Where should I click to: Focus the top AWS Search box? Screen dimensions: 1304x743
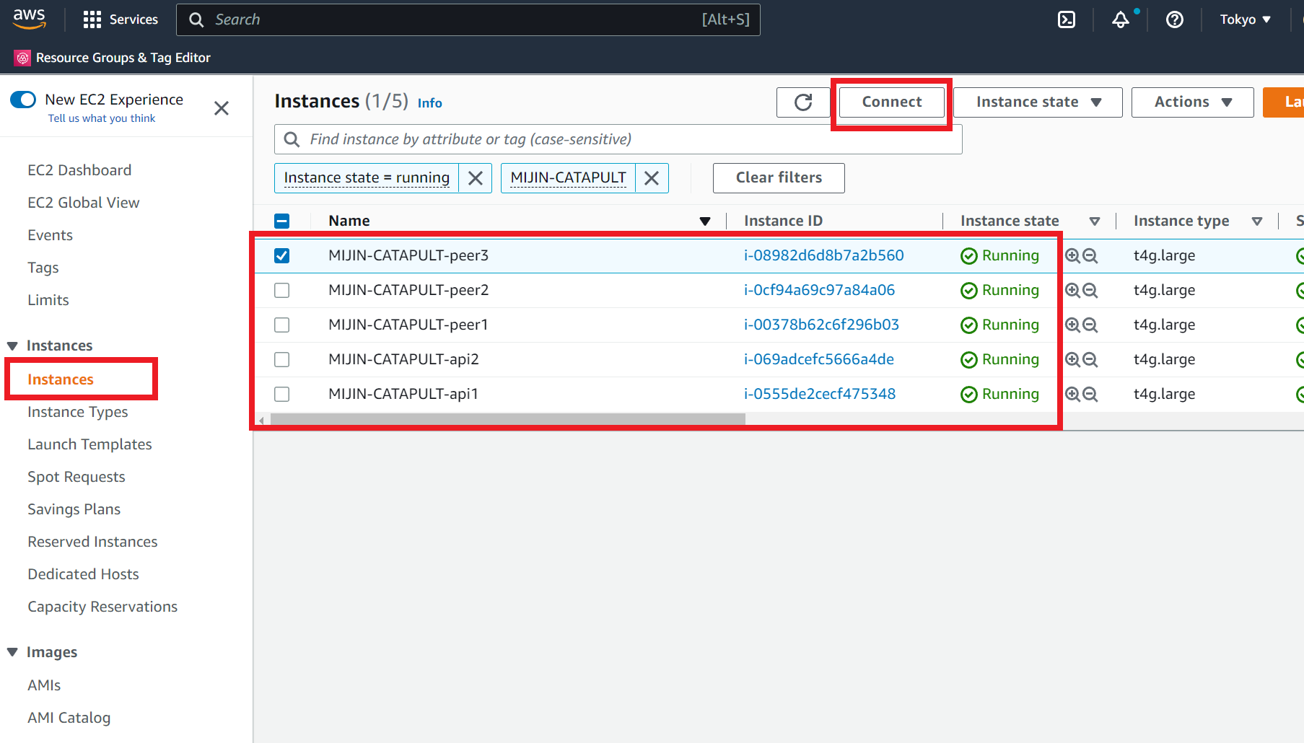(x=468, y=19)
